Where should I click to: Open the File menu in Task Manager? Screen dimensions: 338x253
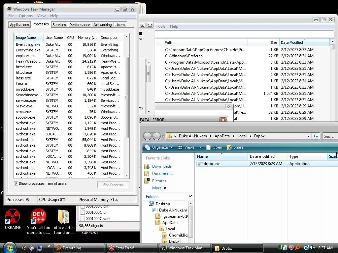pyautogui.click(x=11, y=16)
